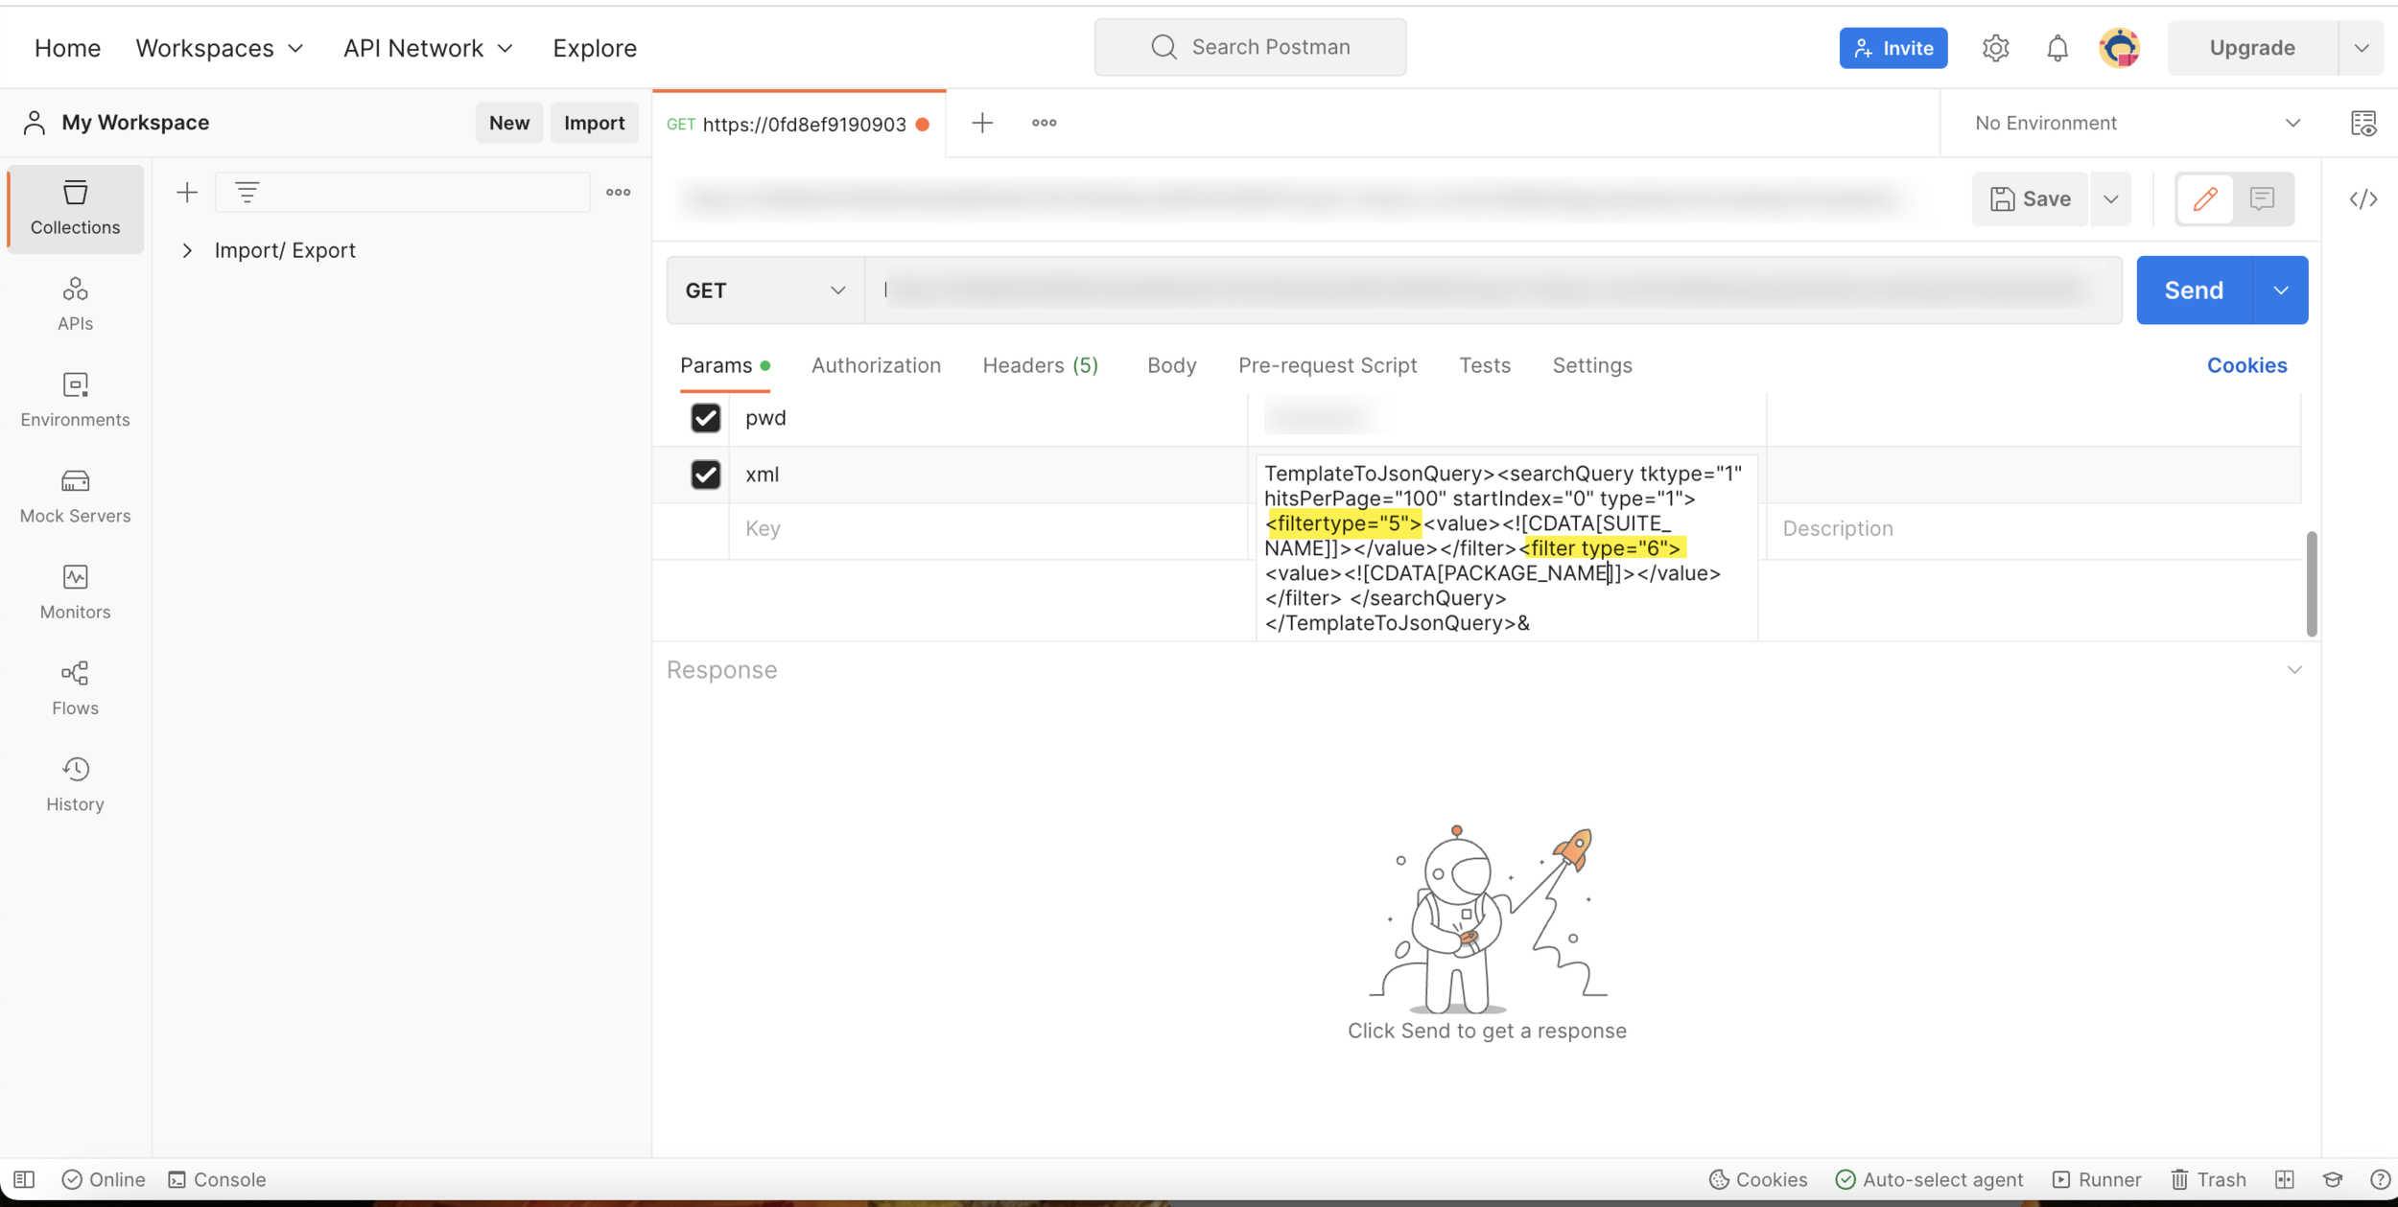This screenshot has height=1207, width=2398.
Task: Open the History sidebar section
Action: click(75, 783)
